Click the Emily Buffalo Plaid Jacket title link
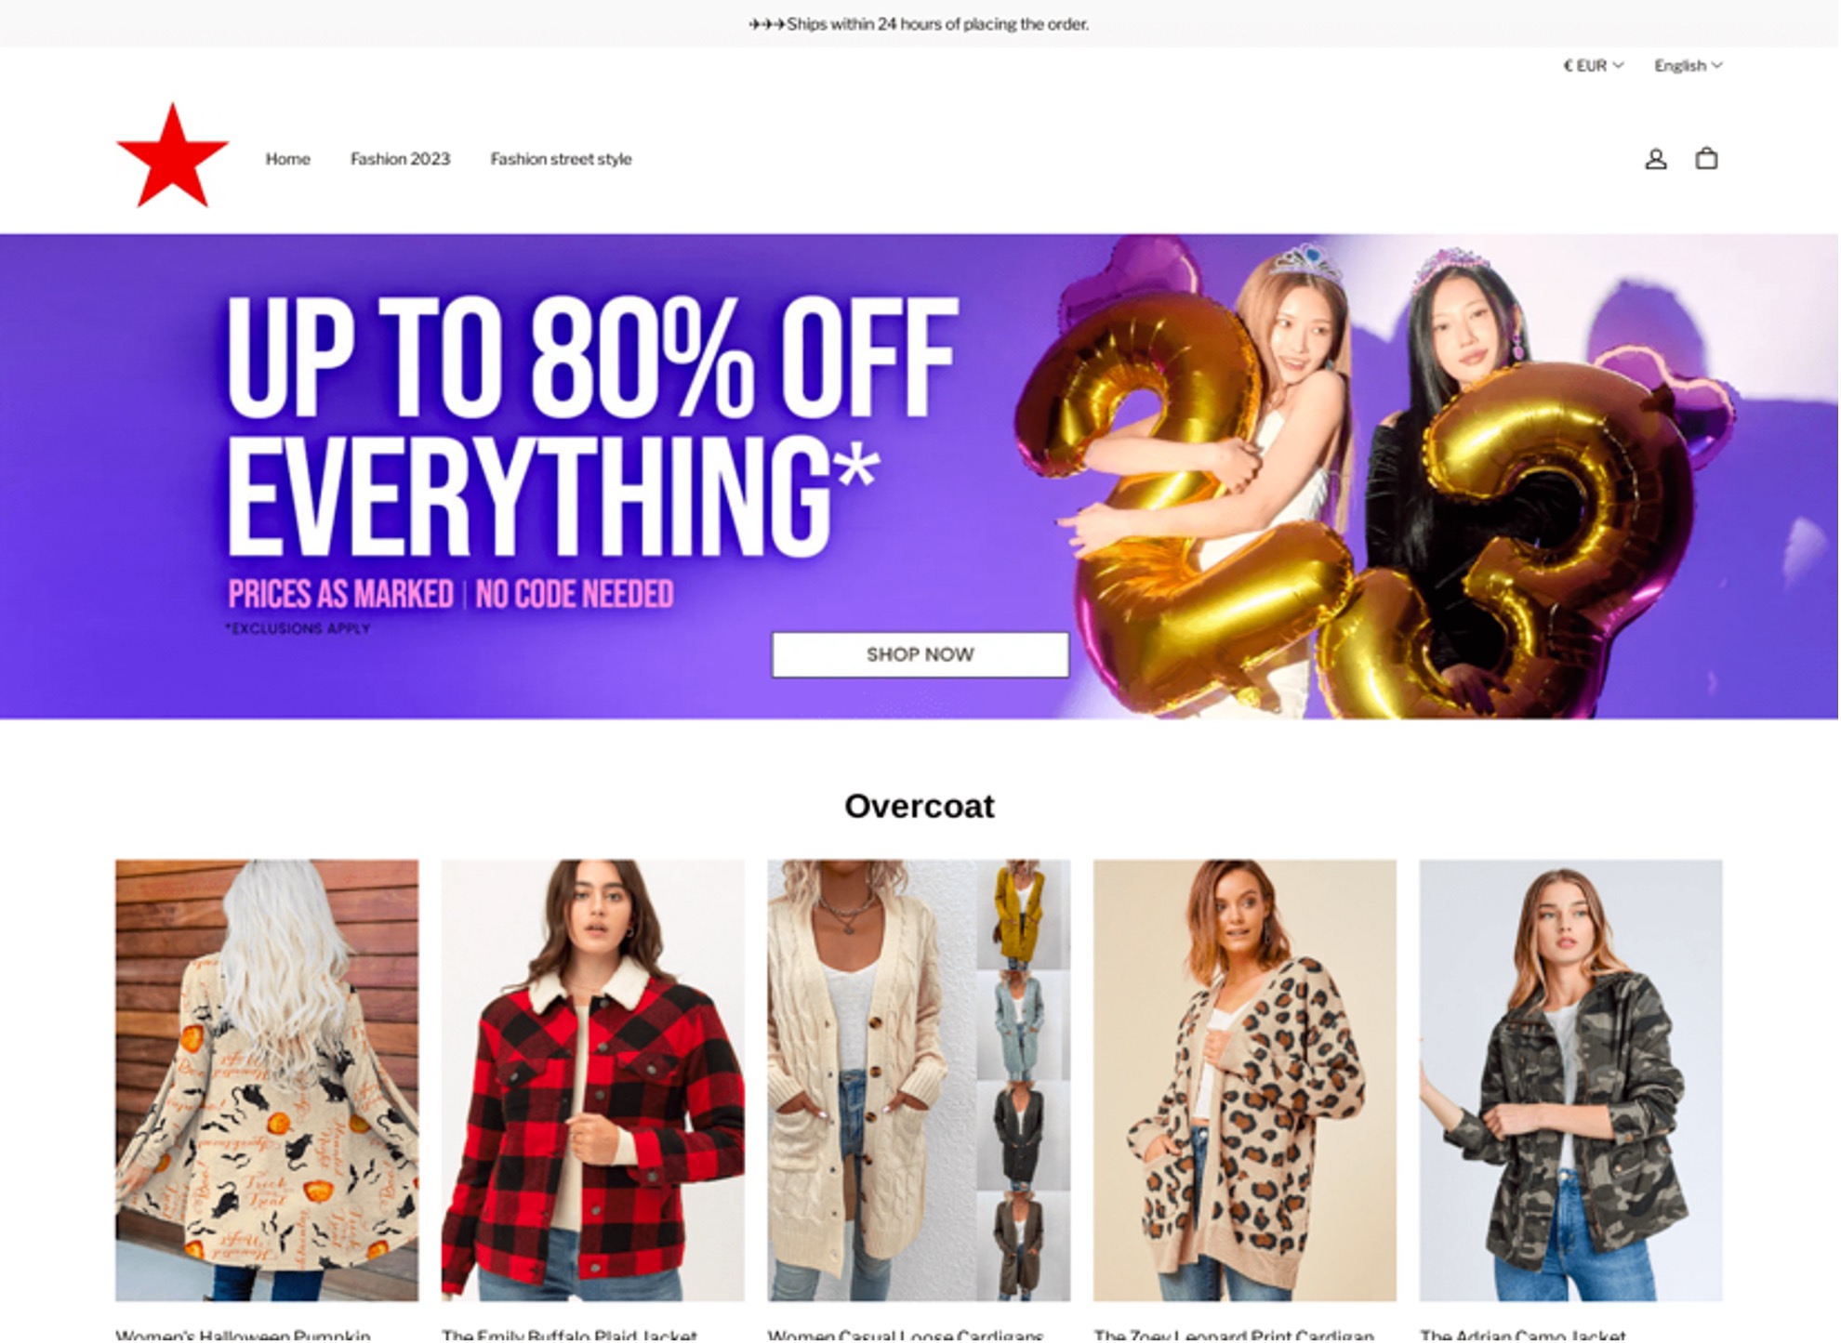This screenshot has width=1841, height=1343. (x=570, y=1336)
